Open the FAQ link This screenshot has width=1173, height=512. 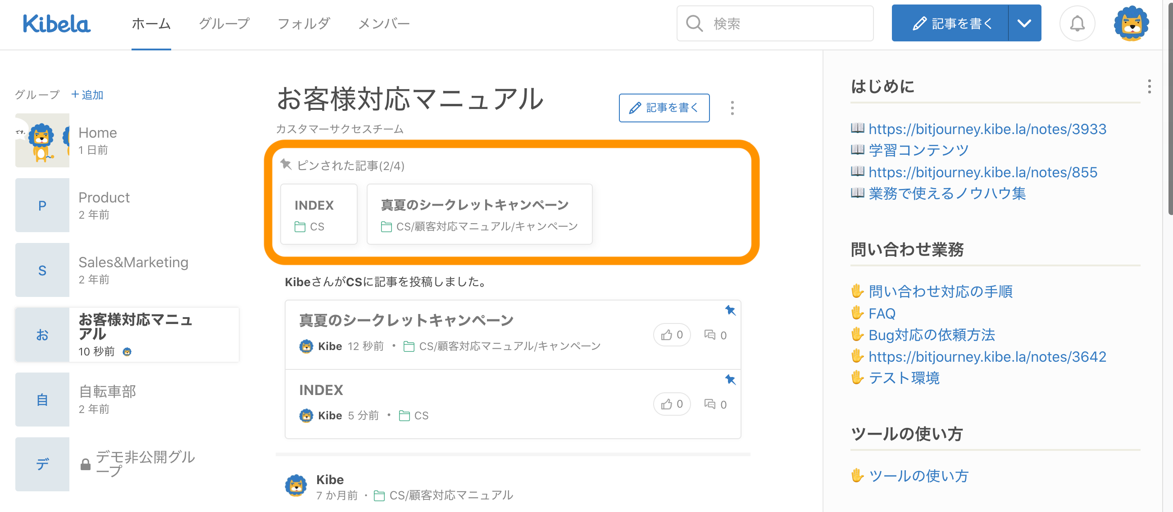pos(882,313)
